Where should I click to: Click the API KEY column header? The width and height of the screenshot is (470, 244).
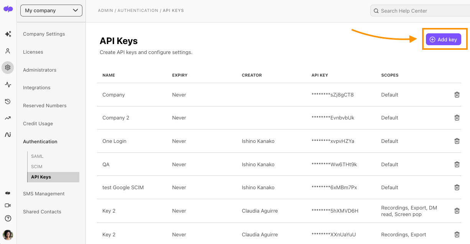(x=320, y=75)
